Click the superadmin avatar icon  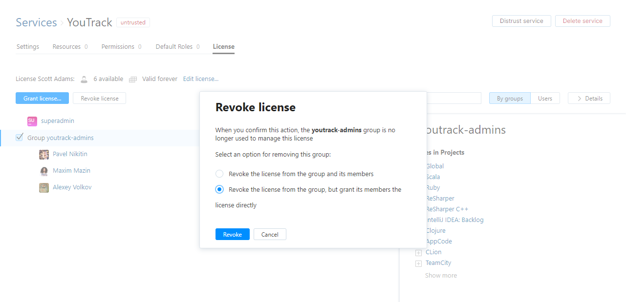[x=32, y=121]
